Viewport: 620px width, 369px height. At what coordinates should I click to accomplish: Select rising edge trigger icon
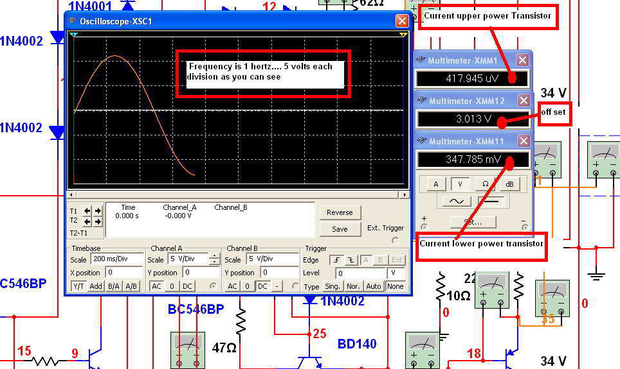point(336,260)
